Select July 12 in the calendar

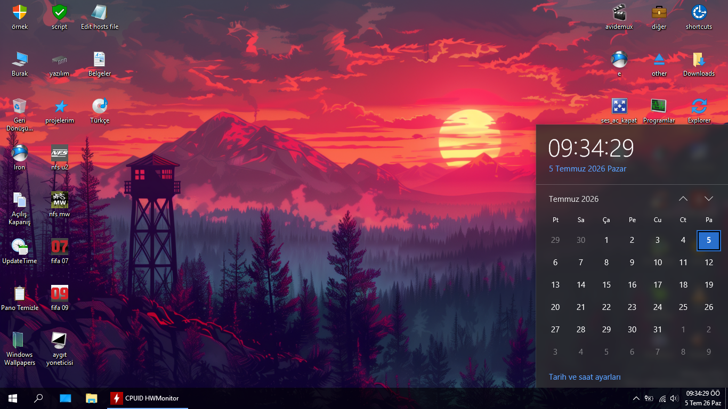point(709,263)
